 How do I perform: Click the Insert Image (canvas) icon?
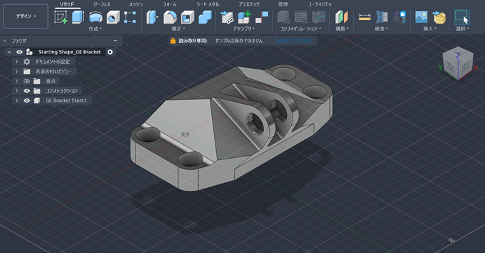(x=421, y=17)
